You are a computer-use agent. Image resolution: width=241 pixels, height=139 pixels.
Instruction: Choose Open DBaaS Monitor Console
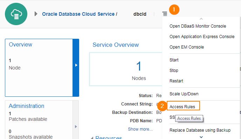tap(198, 26)
